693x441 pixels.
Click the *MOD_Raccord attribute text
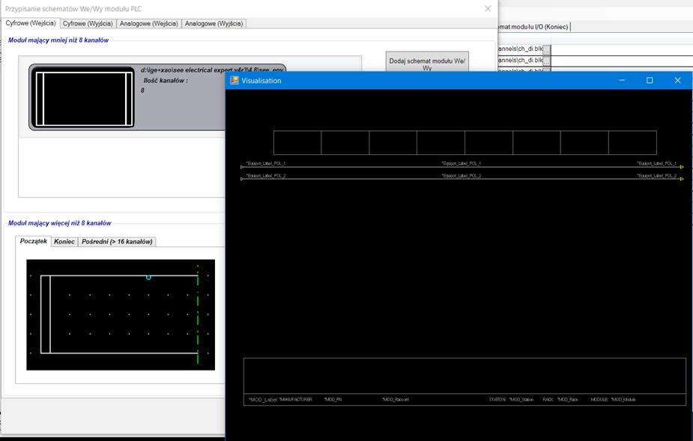pos(396,400)
